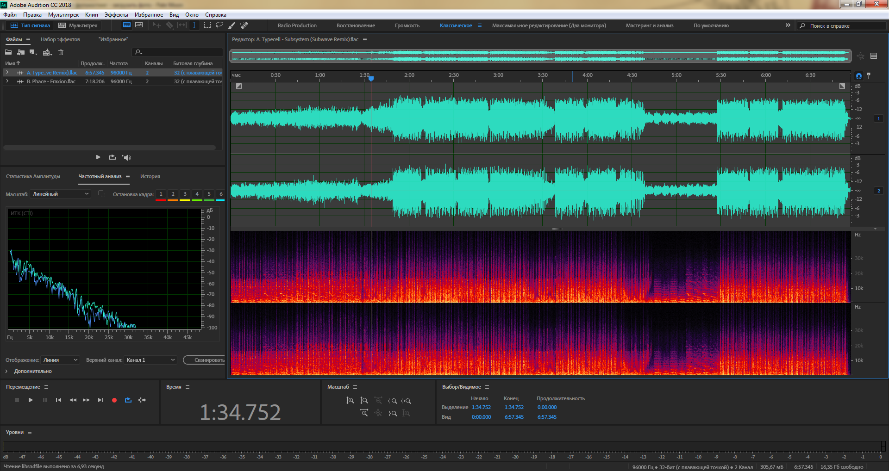Image resolution: width=889 pixels, height=471 pixels.
Task: Click zoom in amplitude icon in Масштаб panel
Action: 351,401
